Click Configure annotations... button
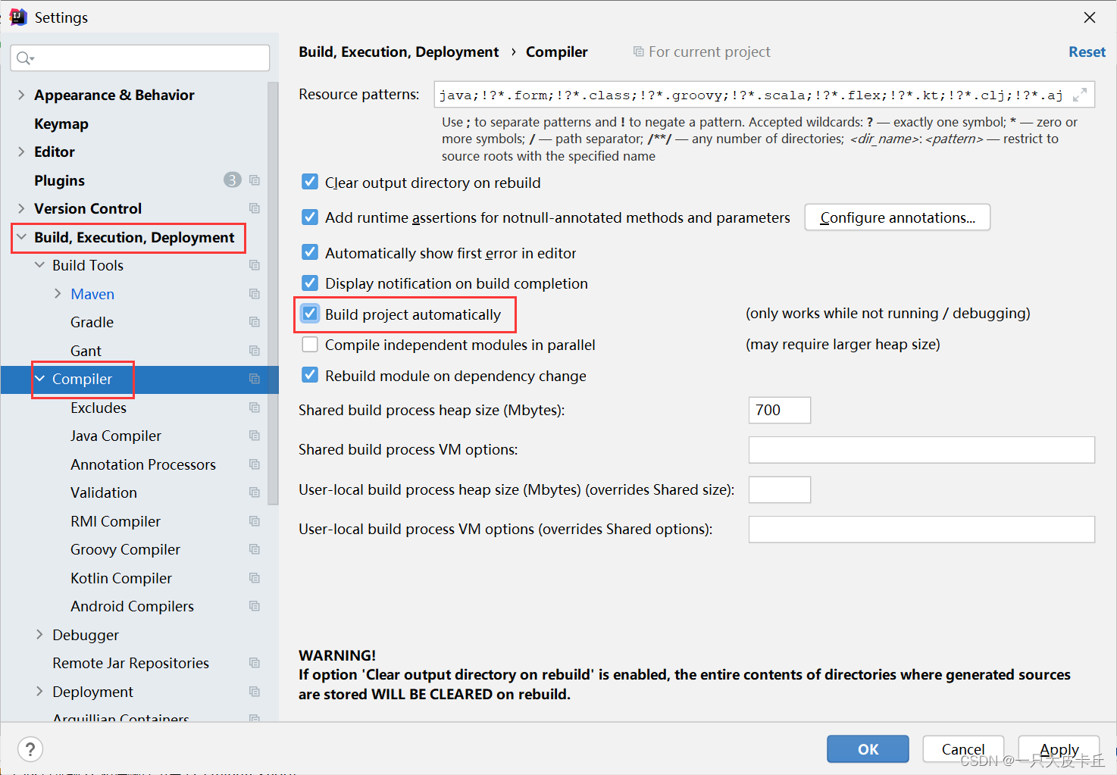The height and width of the screenshot is (775, 1117). [897, 217]
